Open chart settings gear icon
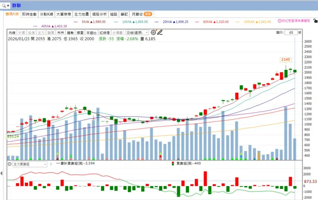 click(153, 33)
